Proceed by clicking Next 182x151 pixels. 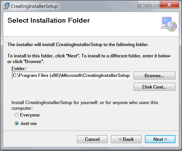[160, 139]
